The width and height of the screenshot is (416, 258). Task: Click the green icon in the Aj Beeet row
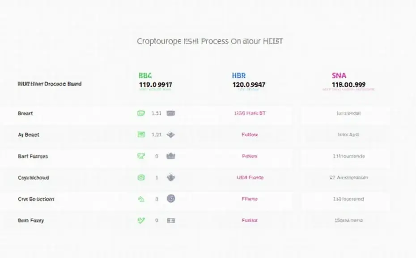pos(141,134)
